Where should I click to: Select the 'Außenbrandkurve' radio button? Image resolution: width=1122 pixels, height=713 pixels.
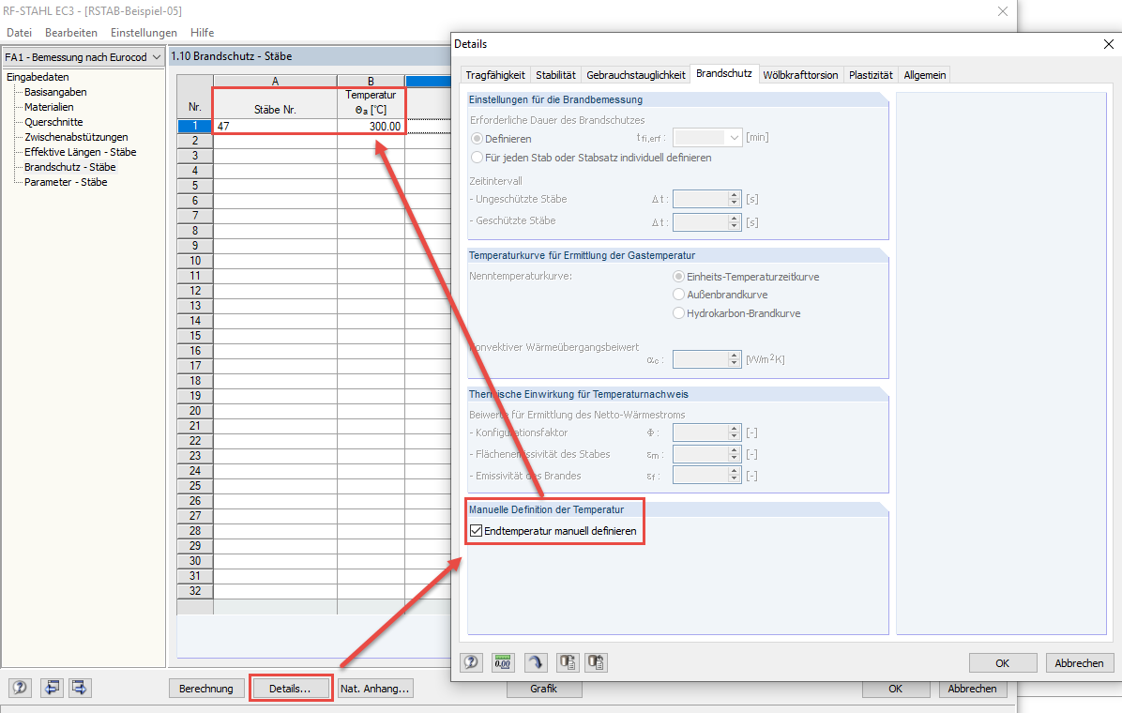678,294
